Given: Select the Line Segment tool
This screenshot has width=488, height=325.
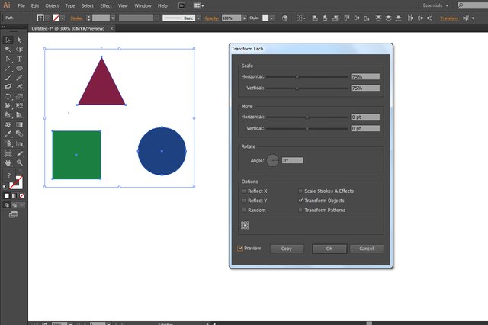Looking at the screenshot, I should pos(8,68).
